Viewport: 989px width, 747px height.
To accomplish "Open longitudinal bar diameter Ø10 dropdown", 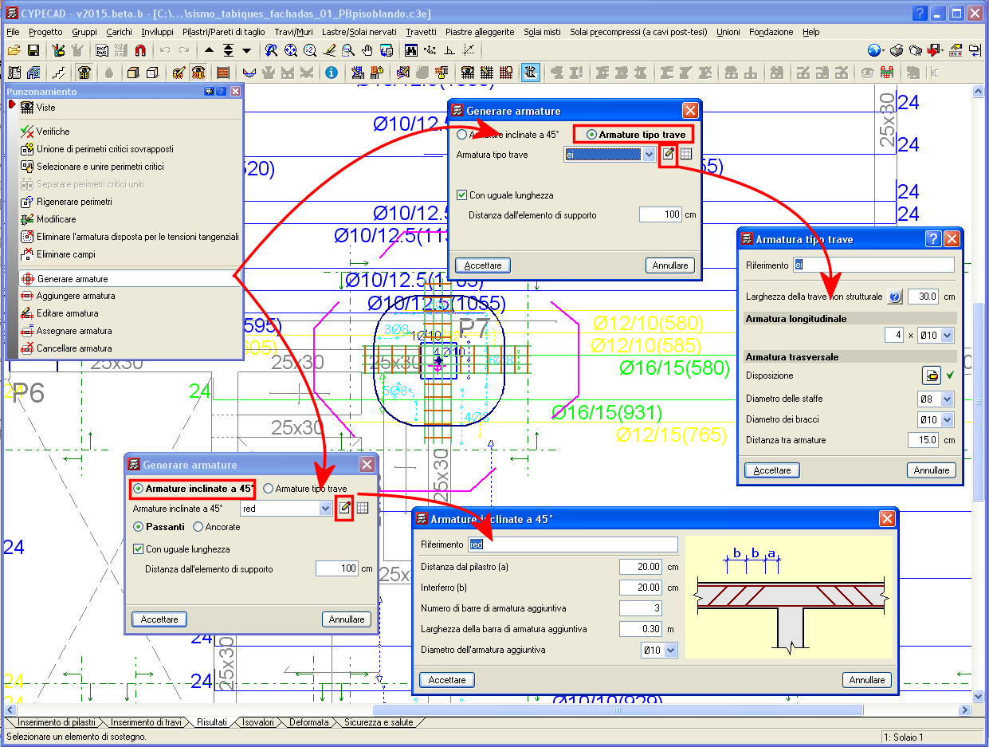I will [x=947, y=336].
